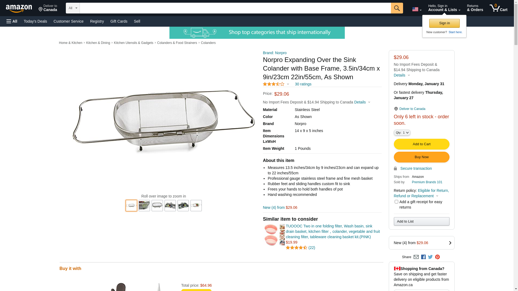
Task: Enable gift receipt for easy returns
Action: (396, 202)
